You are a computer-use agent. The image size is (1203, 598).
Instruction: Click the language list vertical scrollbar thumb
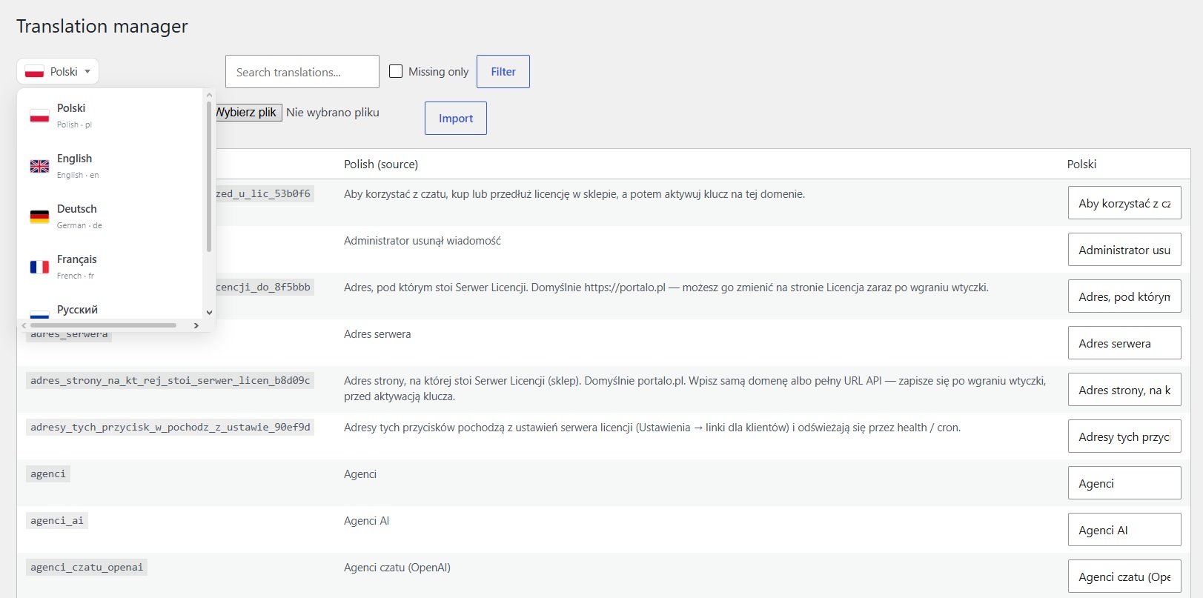(209, 176)
